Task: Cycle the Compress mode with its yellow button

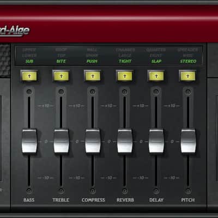Action: (93, 76)
